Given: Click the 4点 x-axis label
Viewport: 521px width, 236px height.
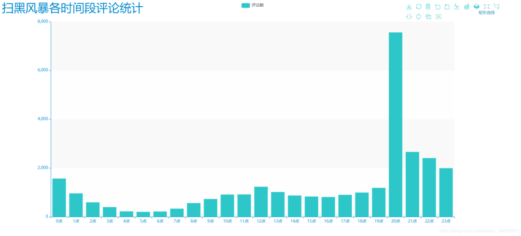Looking at the screenshot, I should coord(126,222).
